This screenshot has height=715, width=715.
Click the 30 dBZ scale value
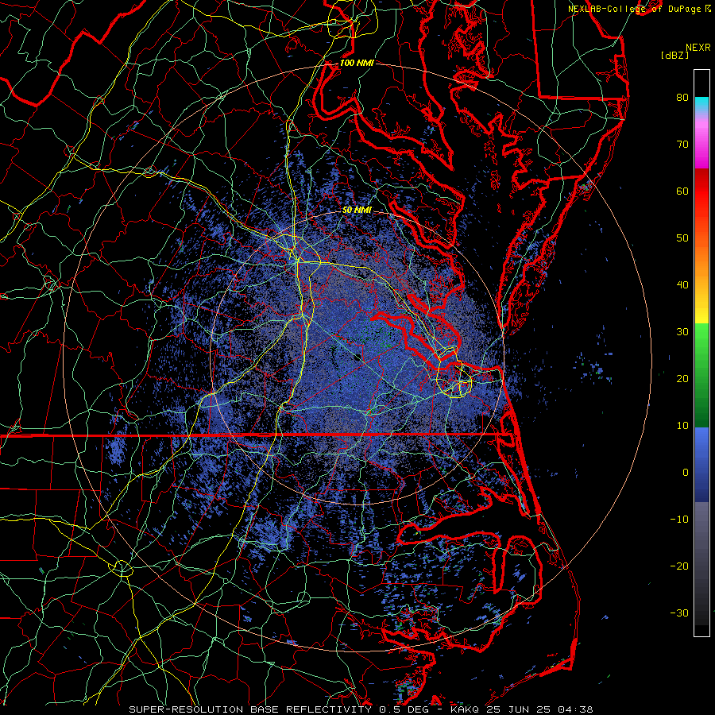(x=682, y=331)
